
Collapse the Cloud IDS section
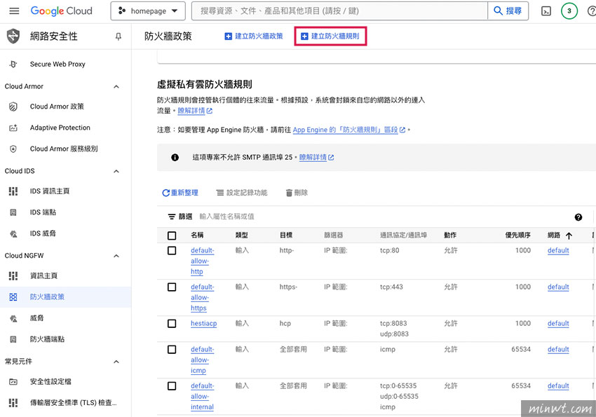pyautogui.click(x=116, y=171)
